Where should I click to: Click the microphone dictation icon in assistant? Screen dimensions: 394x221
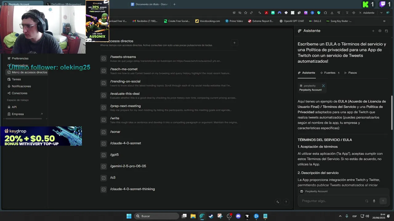pos(374,201)
